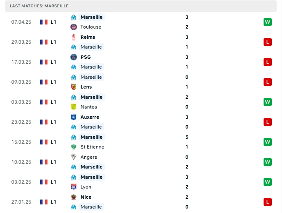Click the Nice club crest icon
The width and height of the screenshot is (282, 213).
pos(74,197)
